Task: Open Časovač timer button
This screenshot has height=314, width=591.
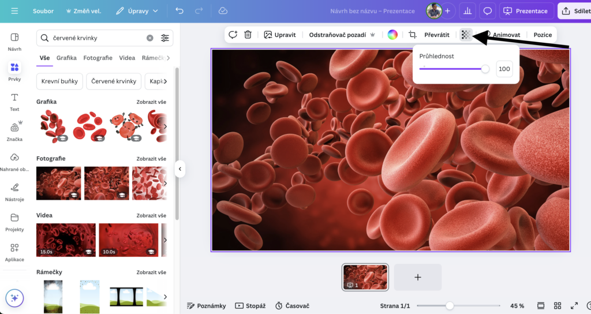Action: click(292, 306)
